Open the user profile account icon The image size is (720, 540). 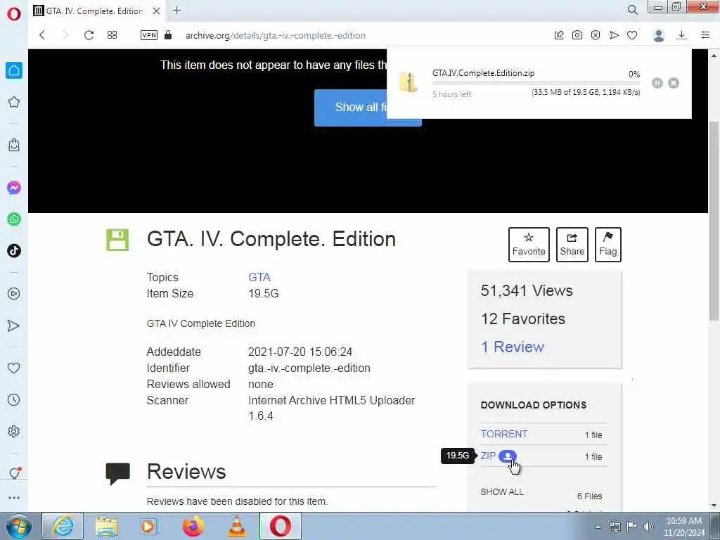click(658, 35)
